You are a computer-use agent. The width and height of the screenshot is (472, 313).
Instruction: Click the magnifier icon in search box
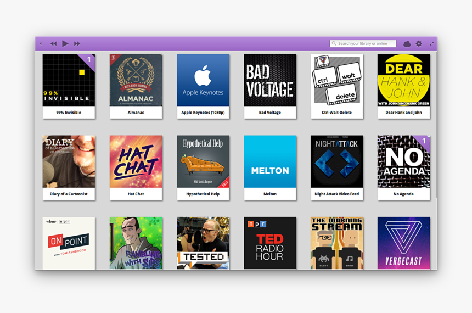(x=334, y=44)
